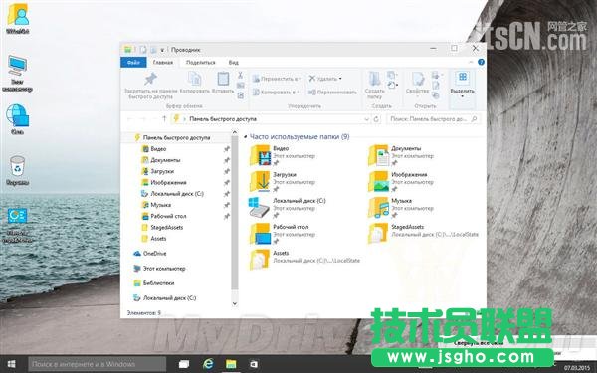Select Assets in the navigation pane
This screenshot has height=373, width=597.
point(158,239)
